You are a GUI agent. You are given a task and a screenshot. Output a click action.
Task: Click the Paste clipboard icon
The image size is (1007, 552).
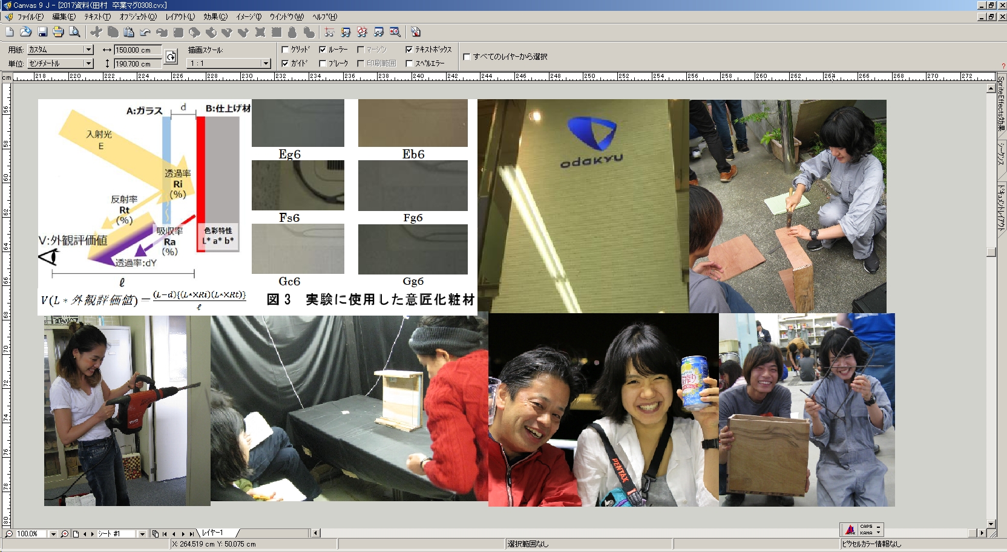[x=129, y=32]
